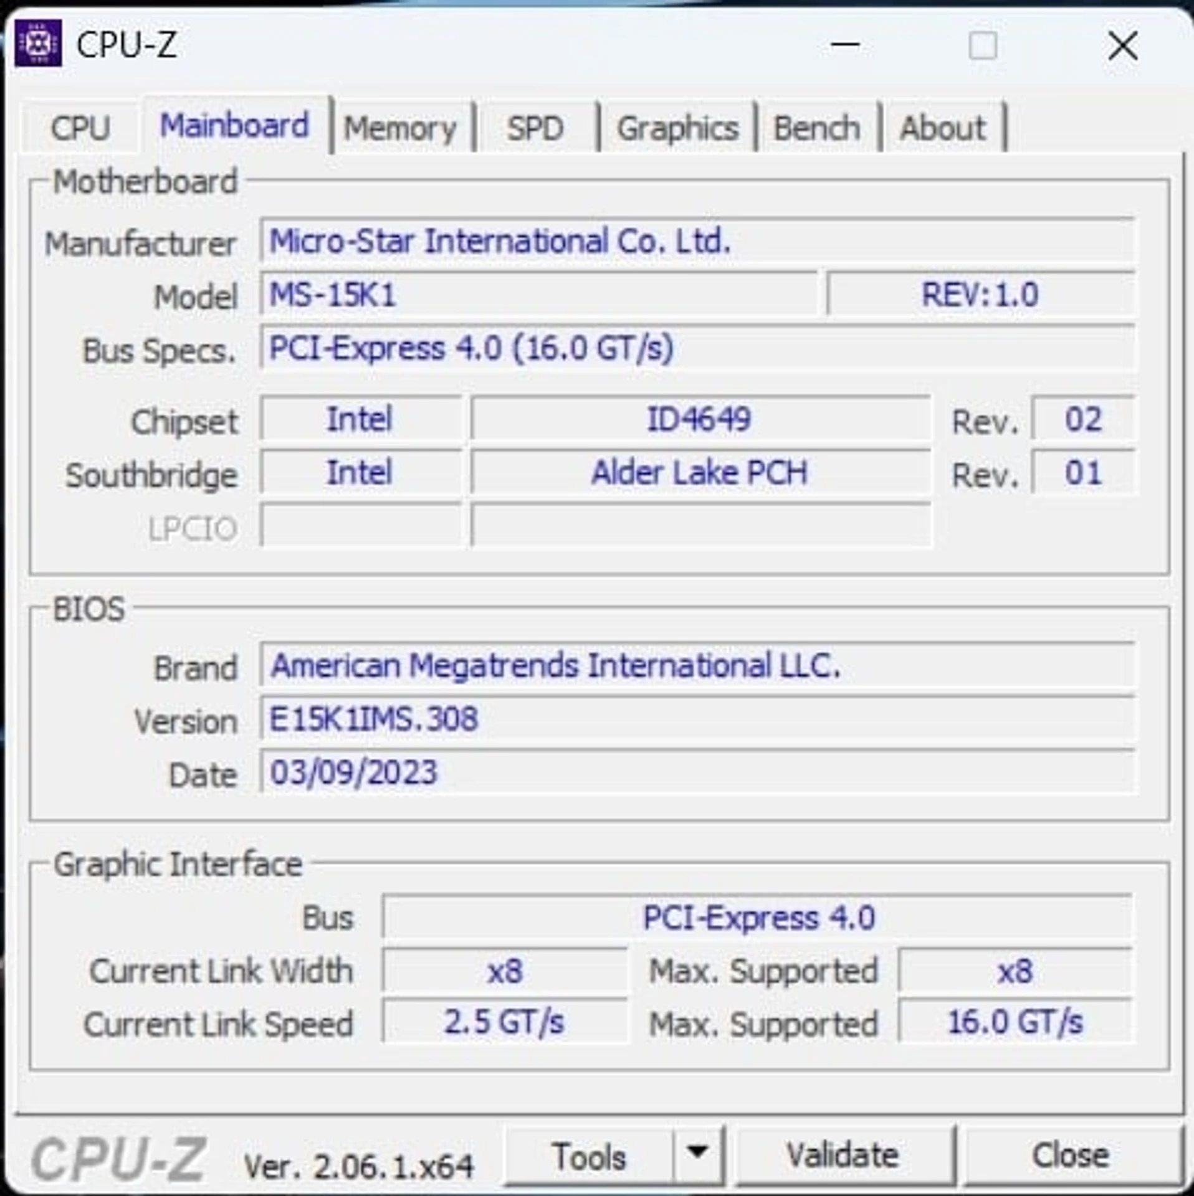
Task: Click the Southbridge Intel vendor field
Action: point(361,472)
